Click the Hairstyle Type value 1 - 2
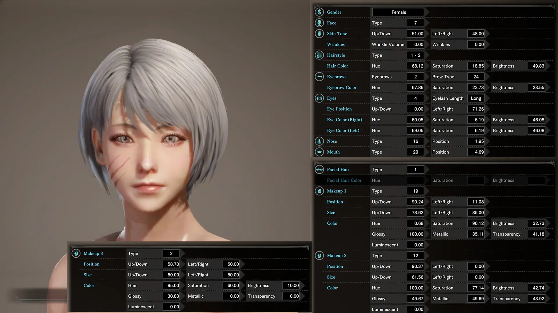Image resolution: width=558 pixels, height=313 pixels. pyautogui.click(x=415, y=55)
